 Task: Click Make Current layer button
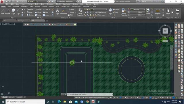click(100, 12)
